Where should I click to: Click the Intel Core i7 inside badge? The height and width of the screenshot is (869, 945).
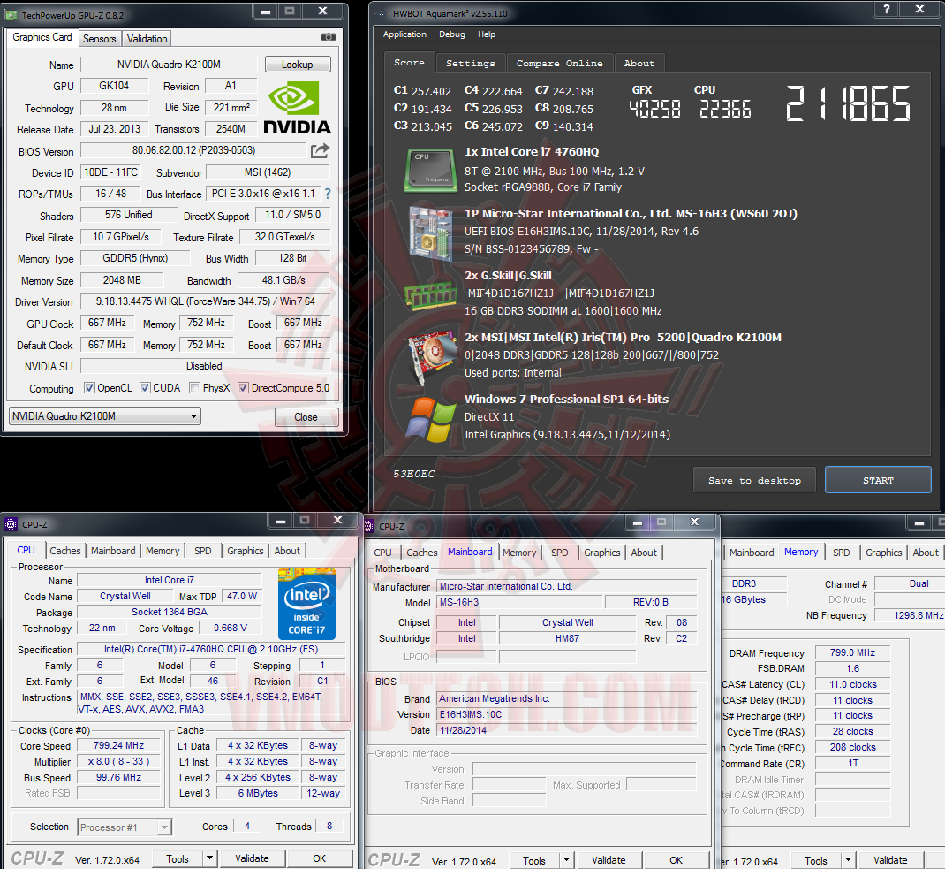pyautogui.click(x=306, y=604)
